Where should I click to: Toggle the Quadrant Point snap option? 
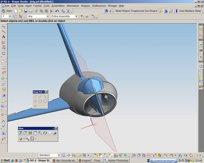click(x=45, y=101)
